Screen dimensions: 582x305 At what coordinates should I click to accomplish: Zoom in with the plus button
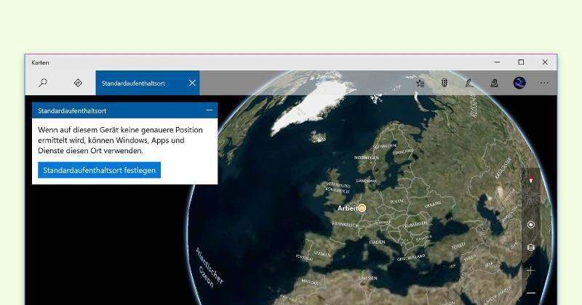531,270
